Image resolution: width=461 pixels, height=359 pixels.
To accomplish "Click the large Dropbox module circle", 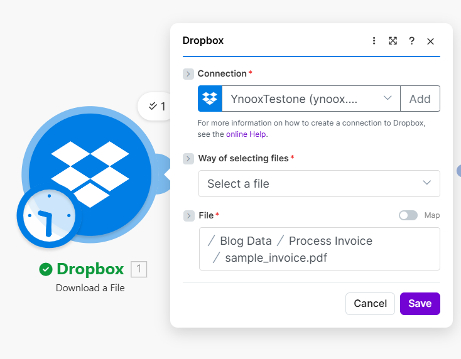I will pos(90,174).
